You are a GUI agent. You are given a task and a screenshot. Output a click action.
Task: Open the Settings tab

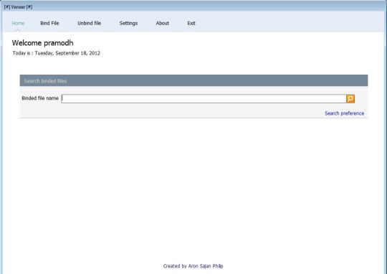tap(128, 23)
